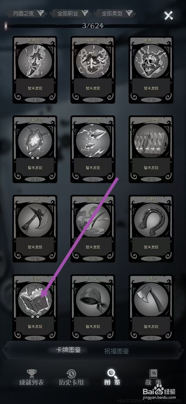Close the card gallery with X
Viewport: 186px width, 404px height.
coord(169,15)
